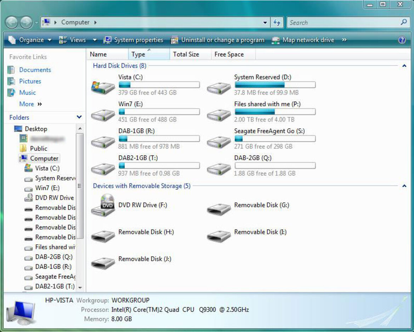Click the Seagate FreeAgent Go (S:) usage bar
Viewport: 414px width, 332px height.
click(x=275, y=138)
